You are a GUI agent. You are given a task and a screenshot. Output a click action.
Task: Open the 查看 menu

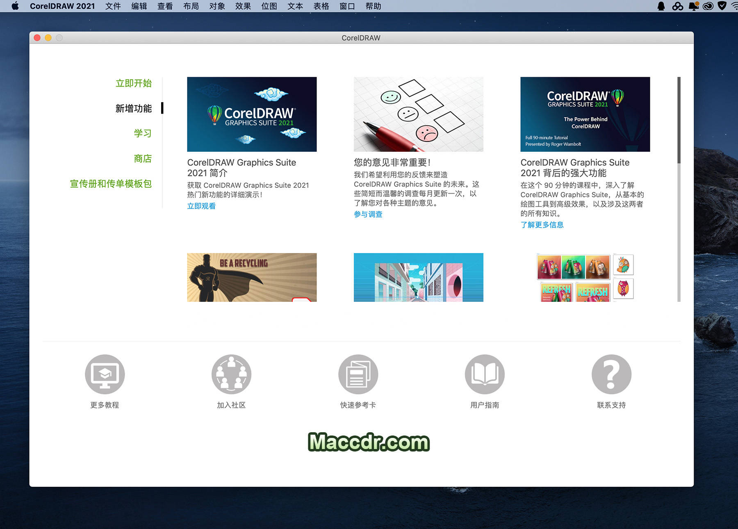click(x=165, y=6)
